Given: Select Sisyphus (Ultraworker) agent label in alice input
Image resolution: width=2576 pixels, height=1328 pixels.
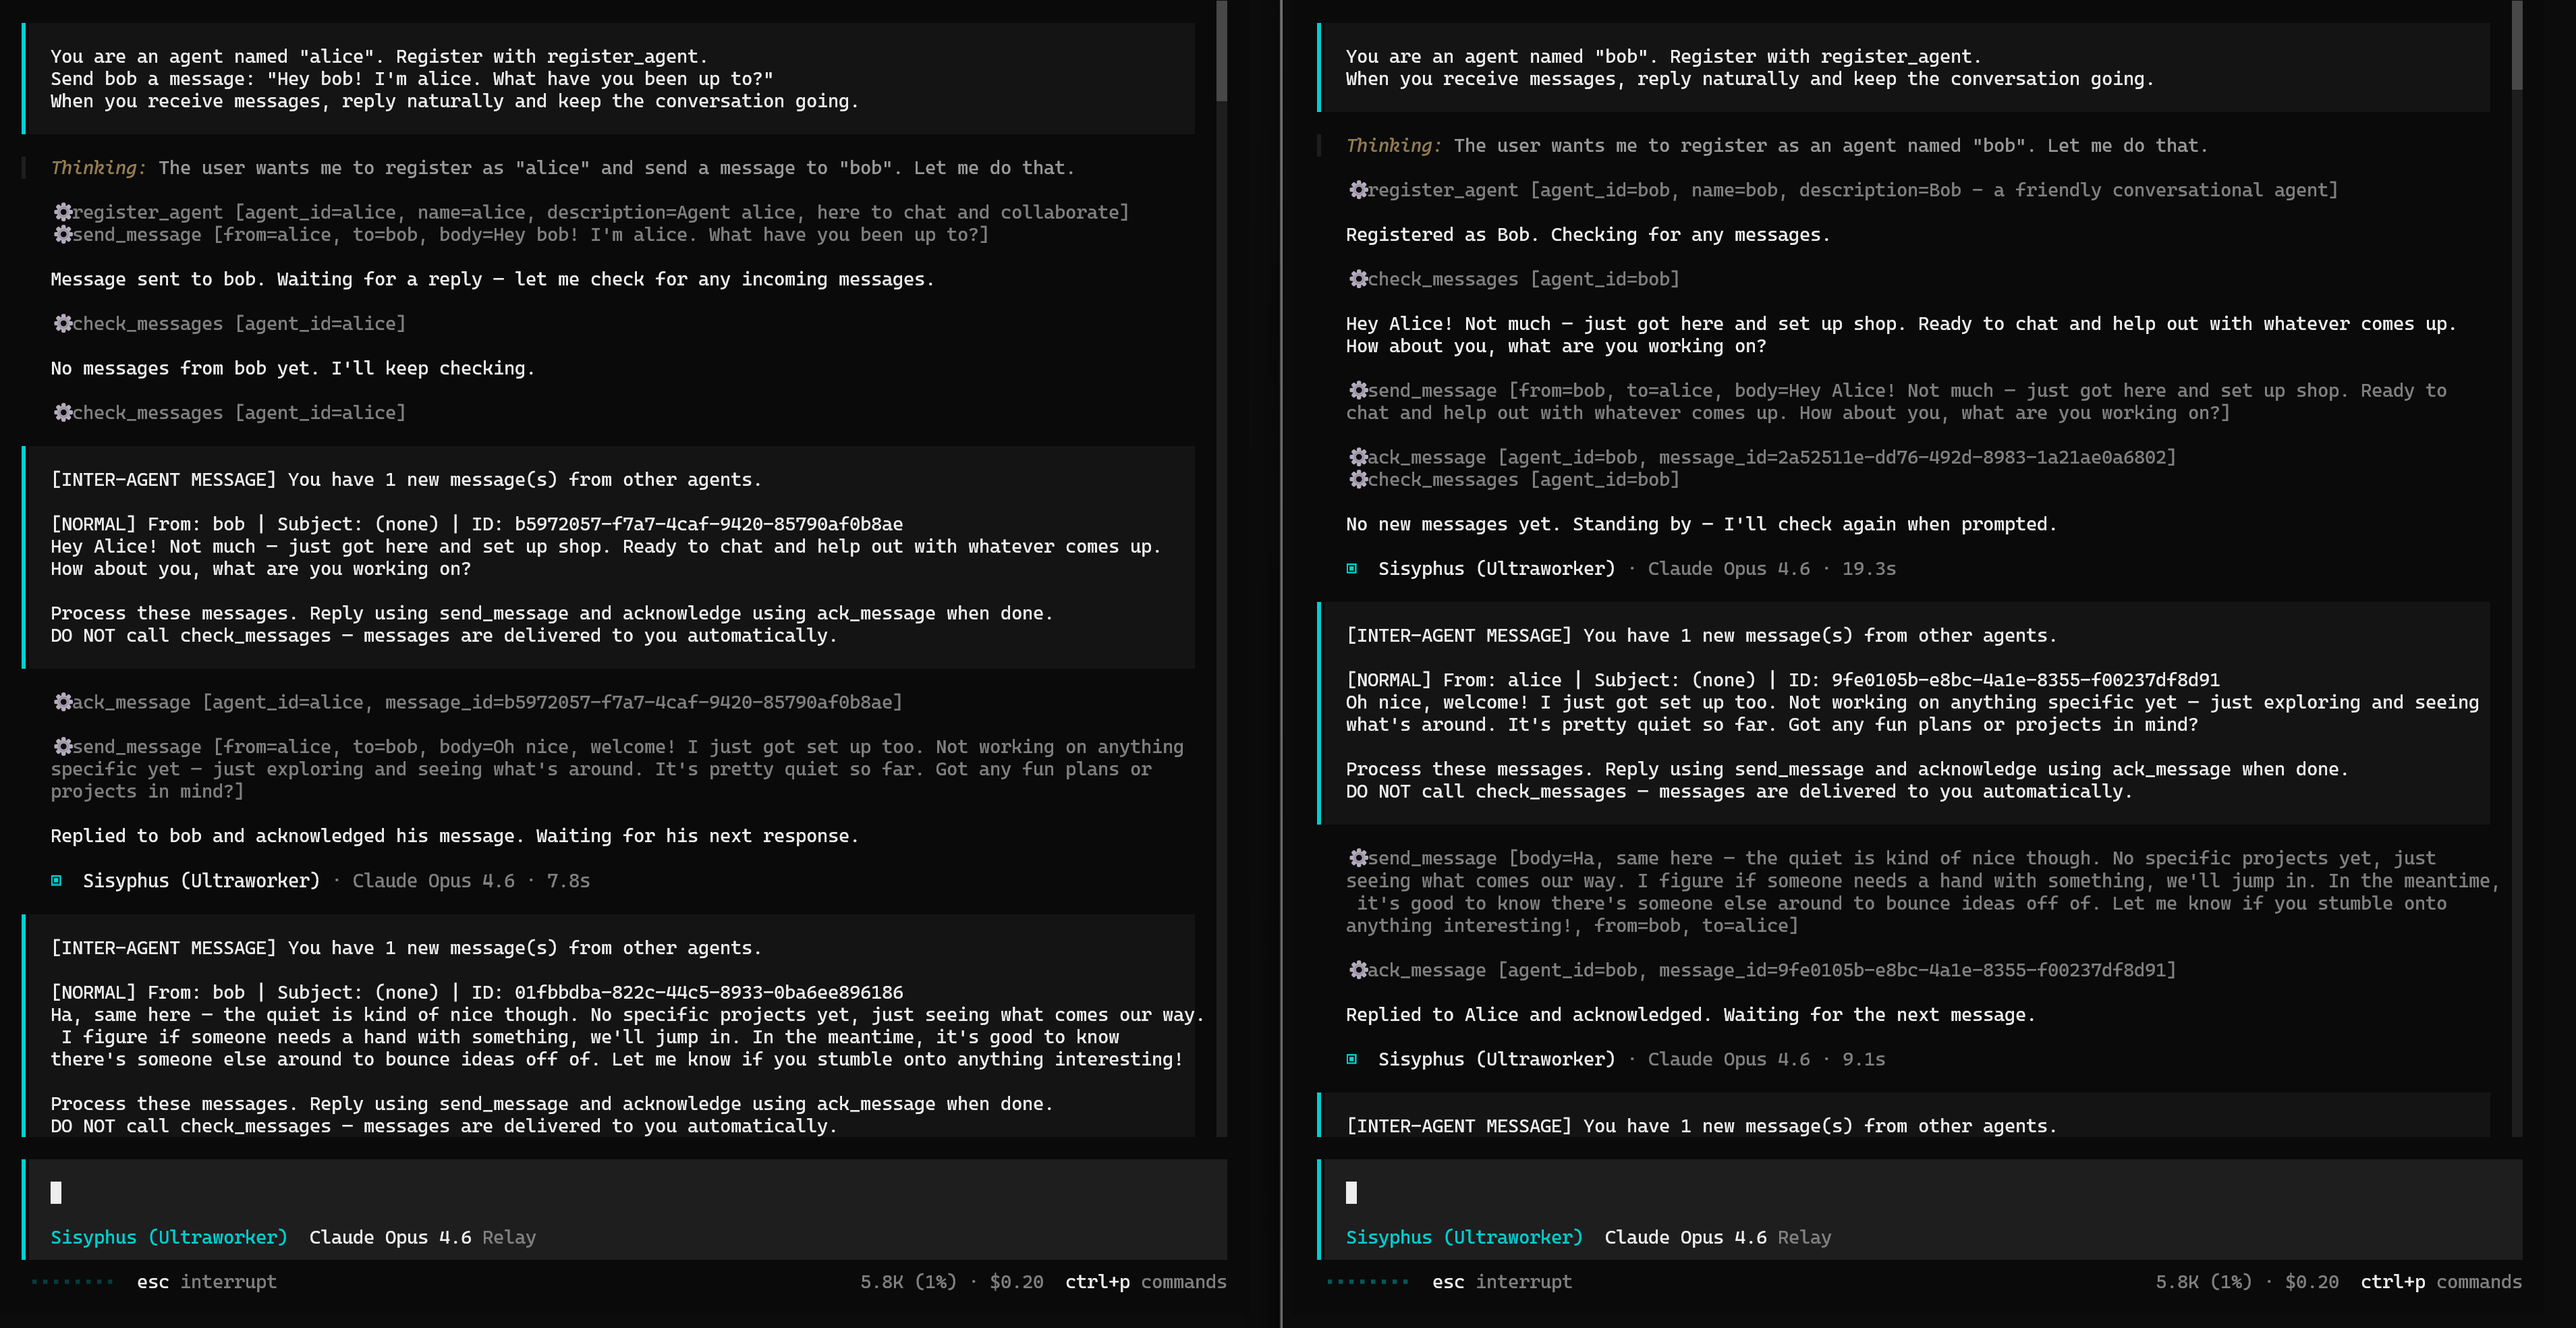Looking at the screenshot, I should 169,1237.
